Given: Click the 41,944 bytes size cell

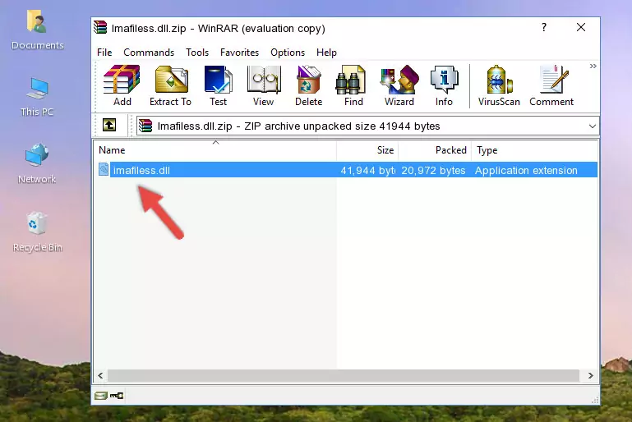Looking at the screenshot, I should (367, 170).
